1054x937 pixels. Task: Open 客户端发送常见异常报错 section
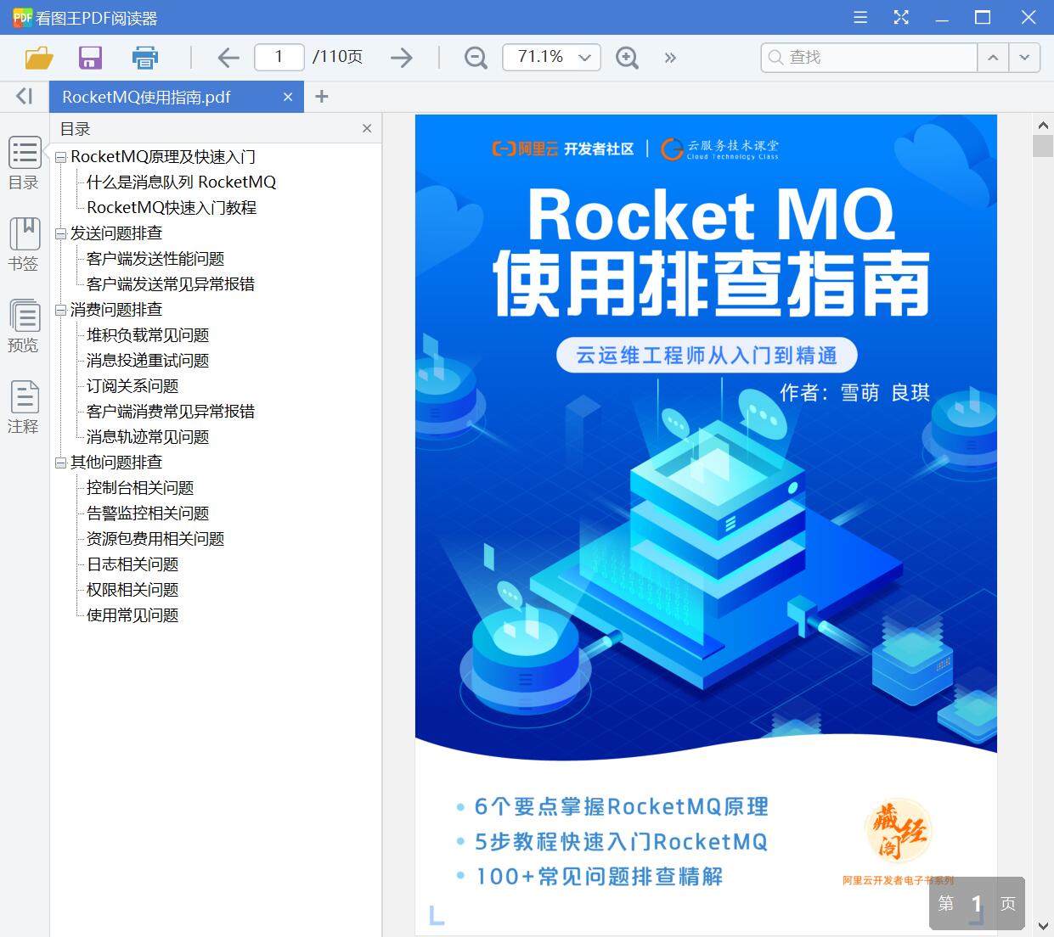pos(171,284)
